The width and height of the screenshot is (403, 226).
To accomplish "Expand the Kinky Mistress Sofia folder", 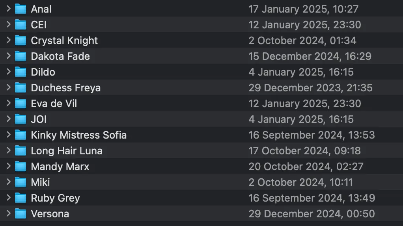I will coord(9,135).
